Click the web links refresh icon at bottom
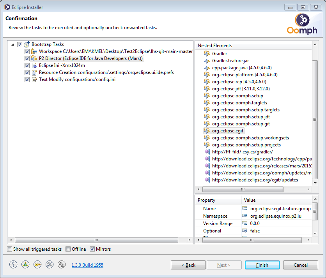 62,264
